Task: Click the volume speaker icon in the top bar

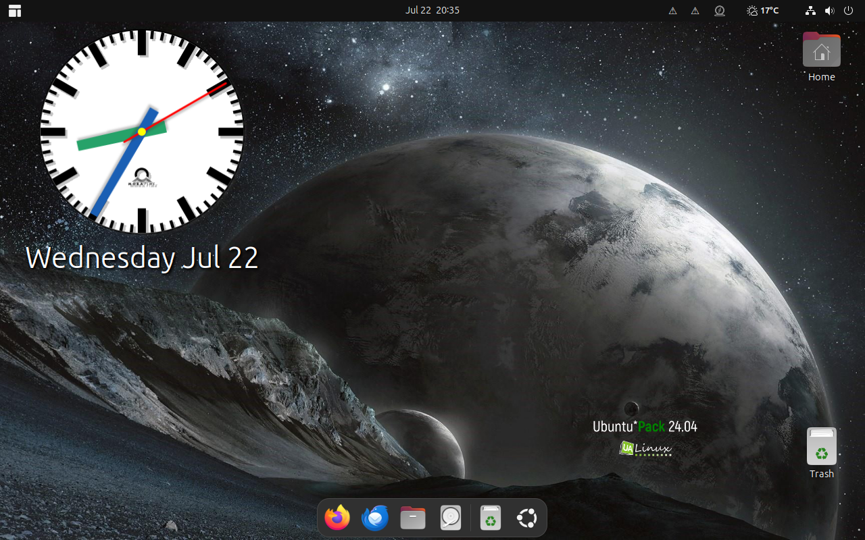Action: [x=830, y=10]
